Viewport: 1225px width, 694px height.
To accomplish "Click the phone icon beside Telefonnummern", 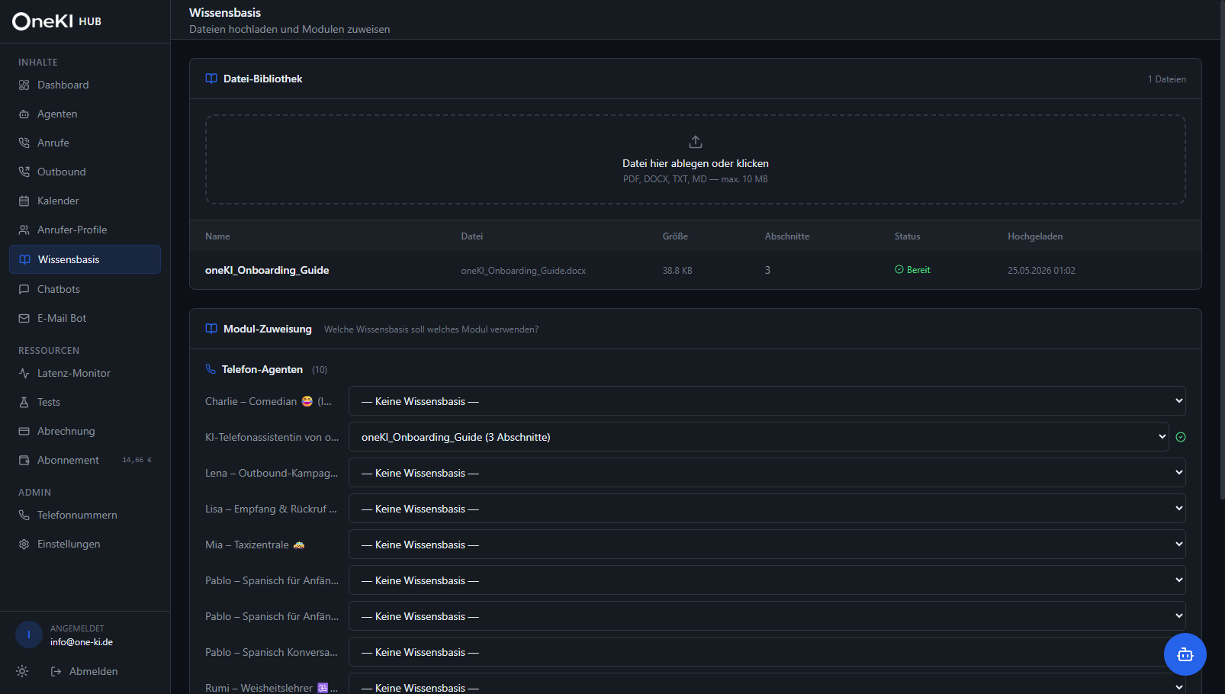I will (24, 516).
